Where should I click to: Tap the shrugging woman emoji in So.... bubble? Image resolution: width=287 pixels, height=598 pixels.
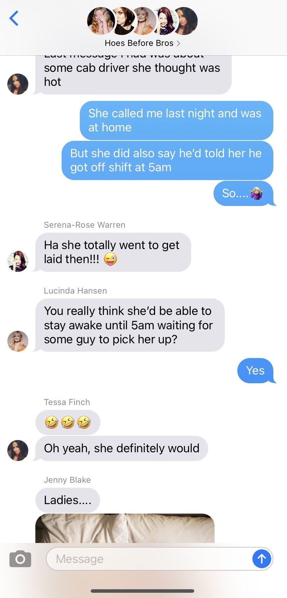pyautogui.click(x=257, y=193)
